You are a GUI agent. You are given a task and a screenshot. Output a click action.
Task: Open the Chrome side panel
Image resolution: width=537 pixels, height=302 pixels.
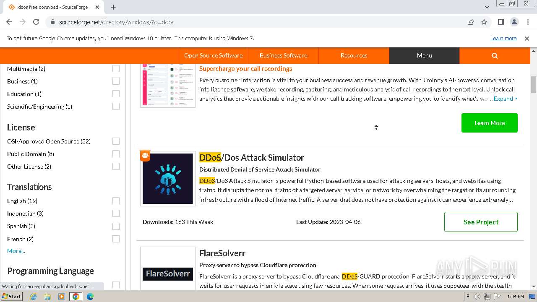tap(501, 22)
